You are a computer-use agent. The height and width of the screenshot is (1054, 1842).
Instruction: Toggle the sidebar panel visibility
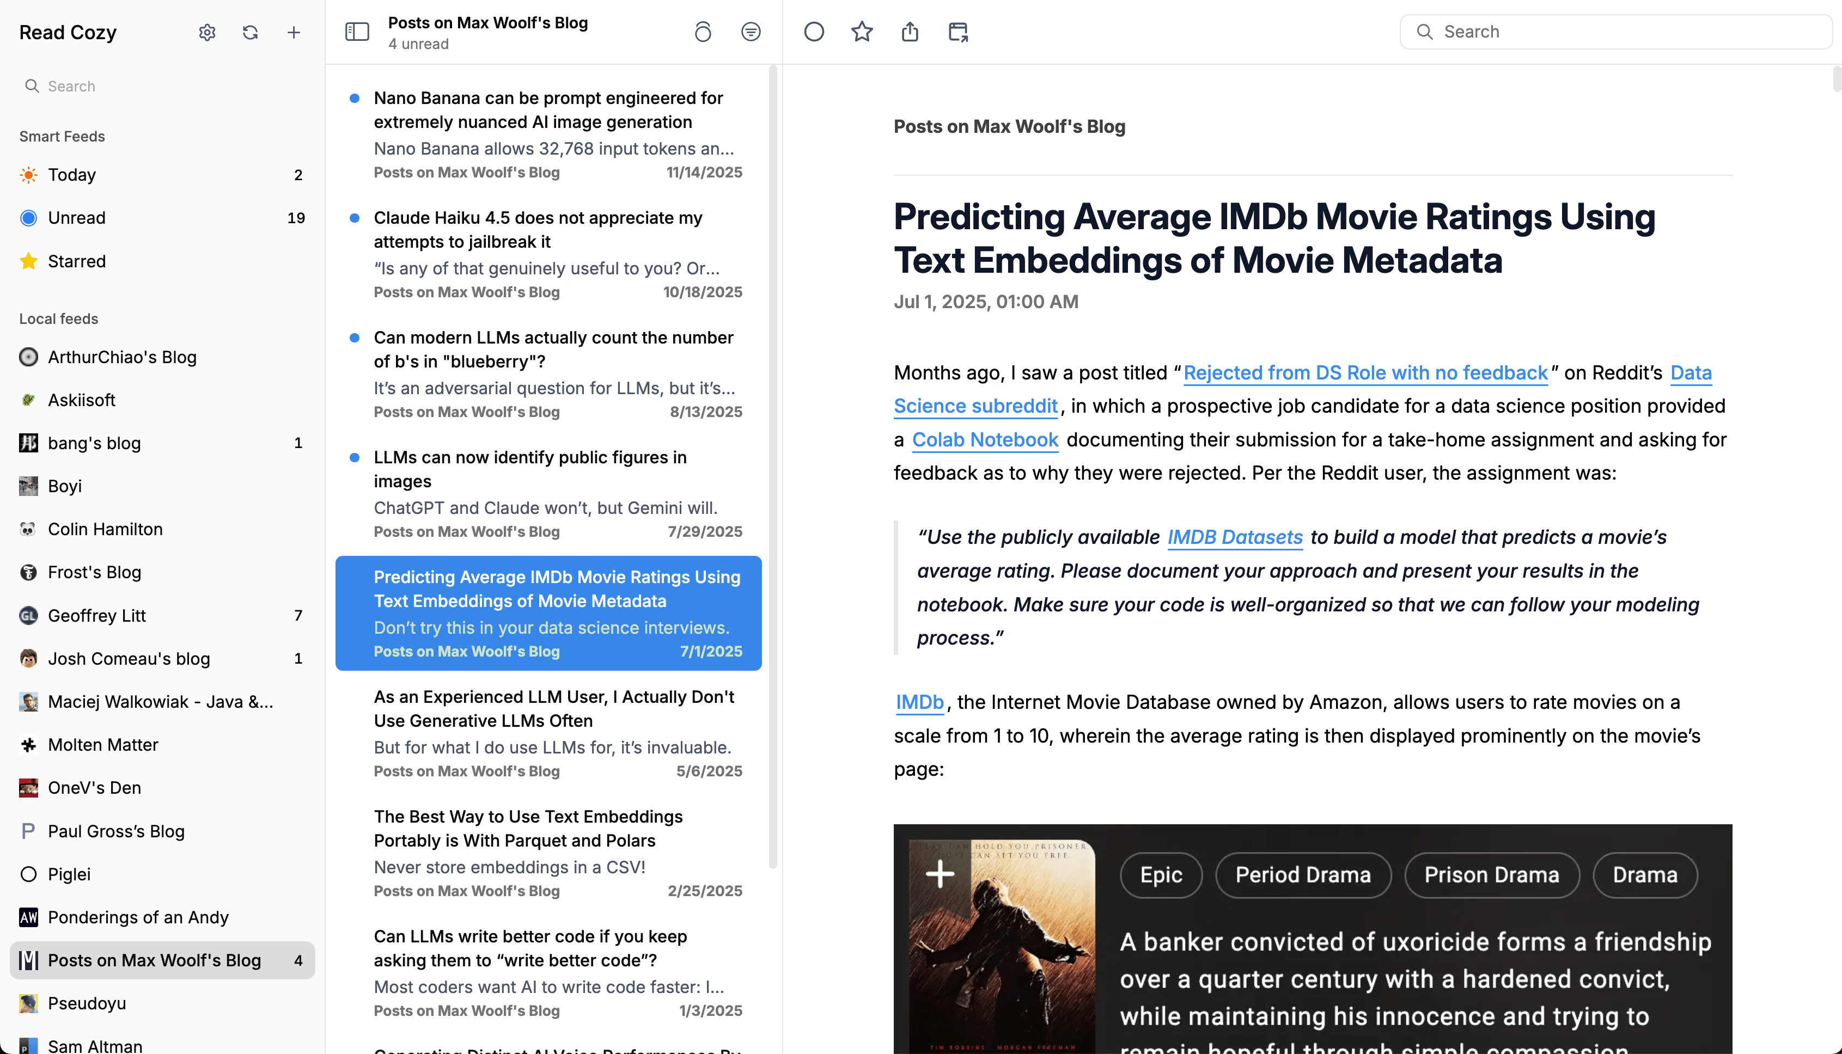click(357, 31)
